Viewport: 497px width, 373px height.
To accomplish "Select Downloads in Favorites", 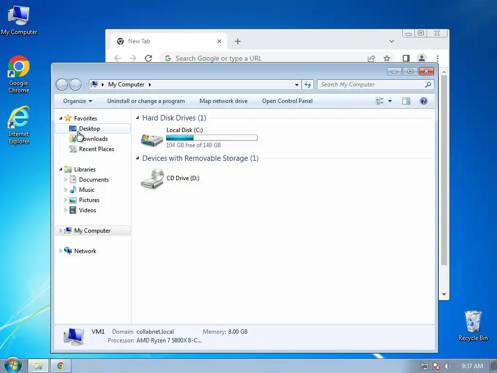I will (x=93, y=138).
